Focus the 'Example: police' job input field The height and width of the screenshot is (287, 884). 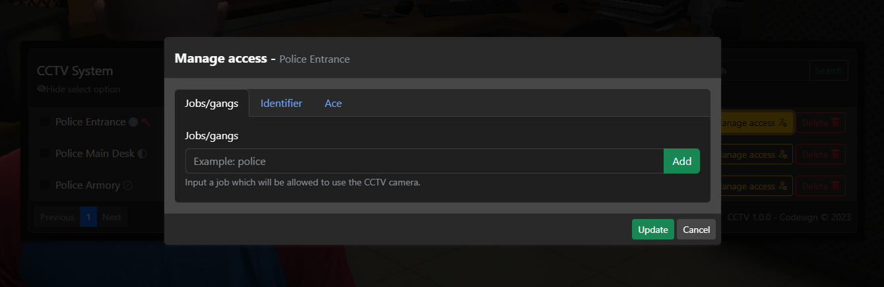point(424,161)
